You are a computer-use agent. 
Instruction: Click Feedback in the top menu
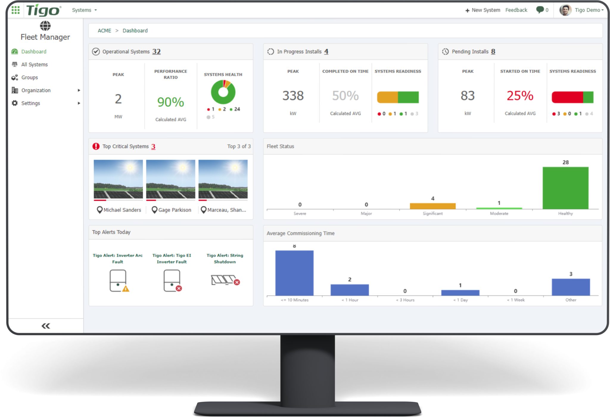point(516,10)
